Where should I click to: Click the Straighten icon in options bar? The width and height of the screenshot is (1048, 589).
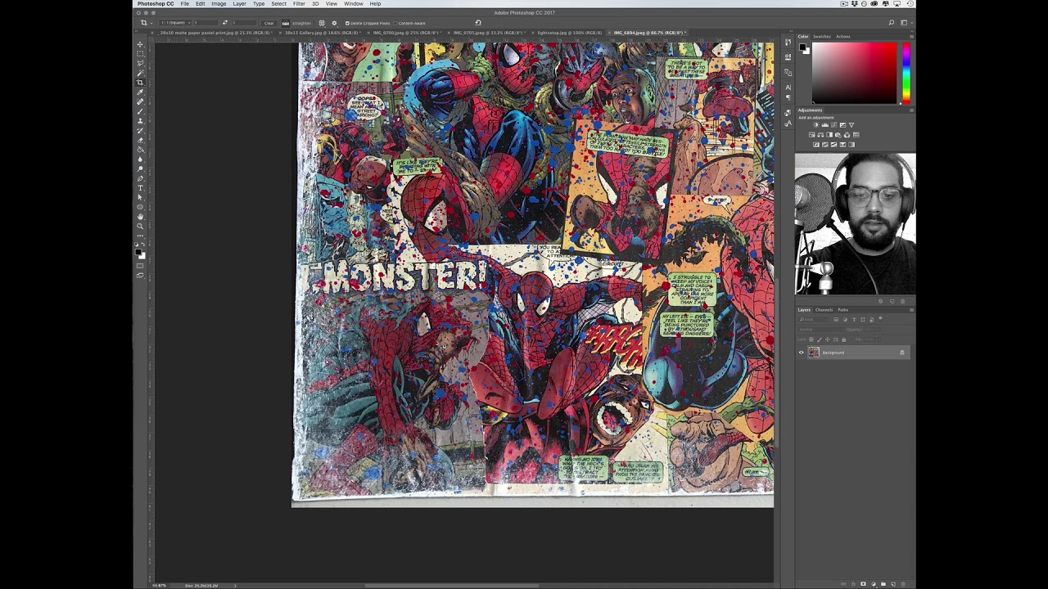click(285, 23)
